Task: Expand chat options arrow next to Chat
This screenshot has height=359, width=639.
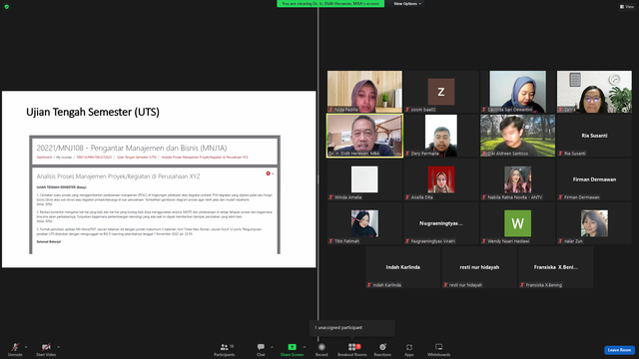Action: tap(272, 347)
